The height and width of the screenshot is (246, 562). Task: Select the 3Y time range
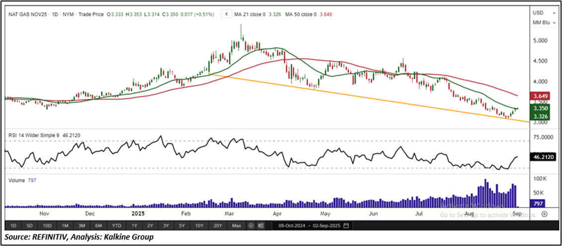pos(166,226)
